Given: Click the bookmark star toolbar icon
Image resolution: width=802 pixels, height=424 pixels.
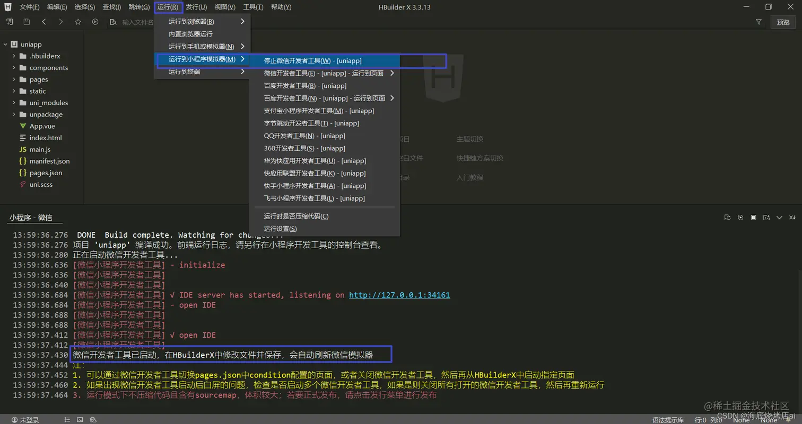Looking at the screenshot, I should click(x=78, y=22).
